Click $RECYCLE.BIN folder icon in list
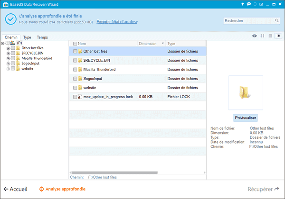 tap(80, 60)
